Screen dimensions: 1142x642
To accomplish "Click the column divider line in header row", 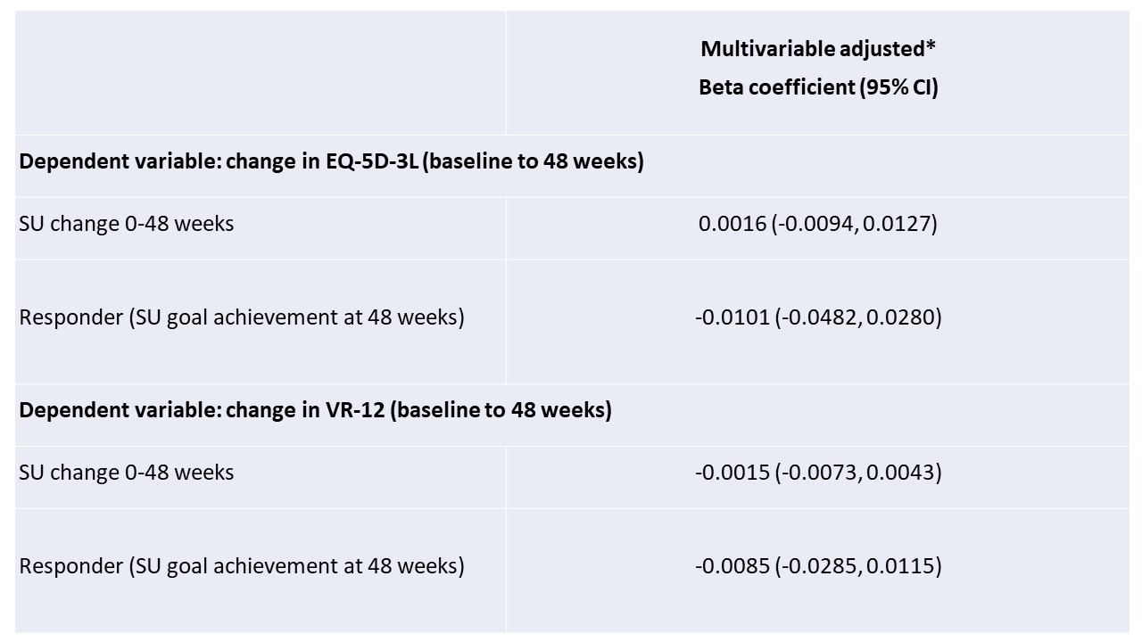I will 506,73.
